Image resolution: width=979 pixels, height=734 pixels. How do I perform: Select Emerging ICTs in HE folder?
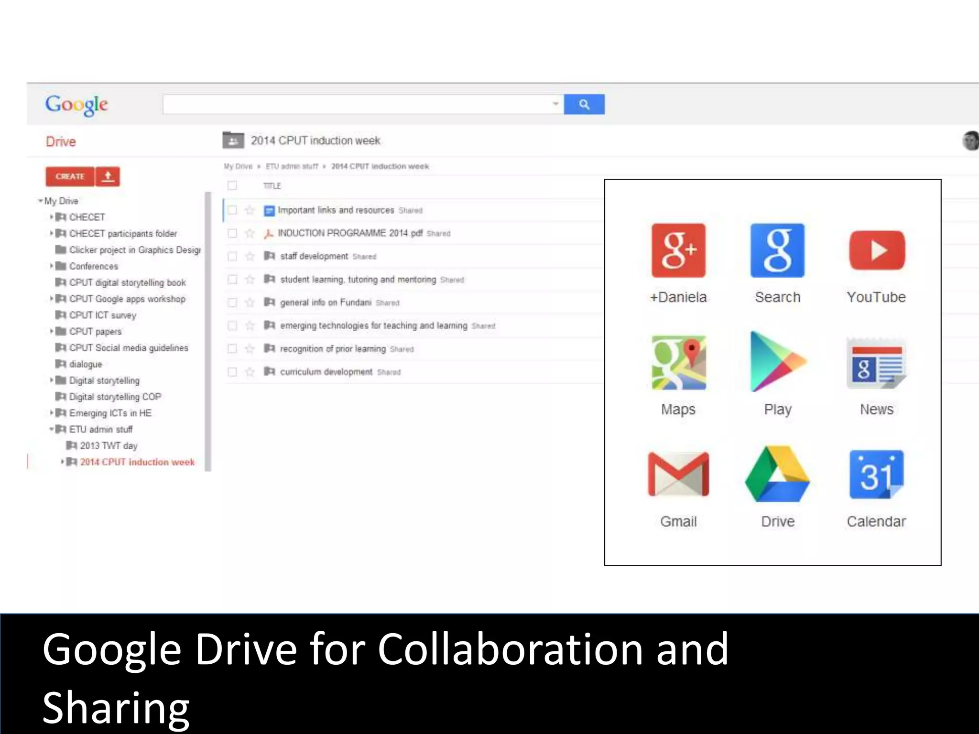[x=104, y=413]
